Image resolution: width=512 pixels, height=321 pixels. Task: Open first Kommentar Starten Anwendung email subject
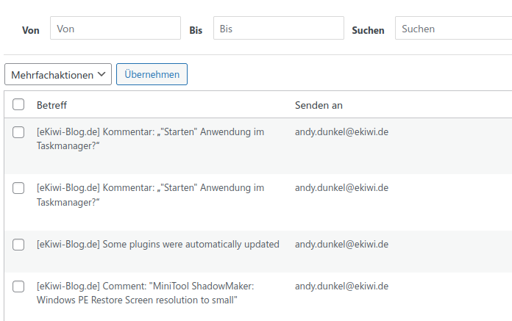point(150,139)
